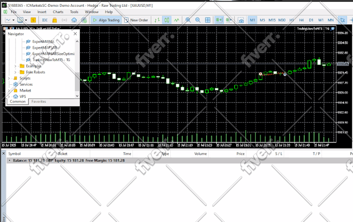Image resolution: width=353 pixels, height=222 pixels.
Task: Sort trades by Price column header
Action: [240, 154]
